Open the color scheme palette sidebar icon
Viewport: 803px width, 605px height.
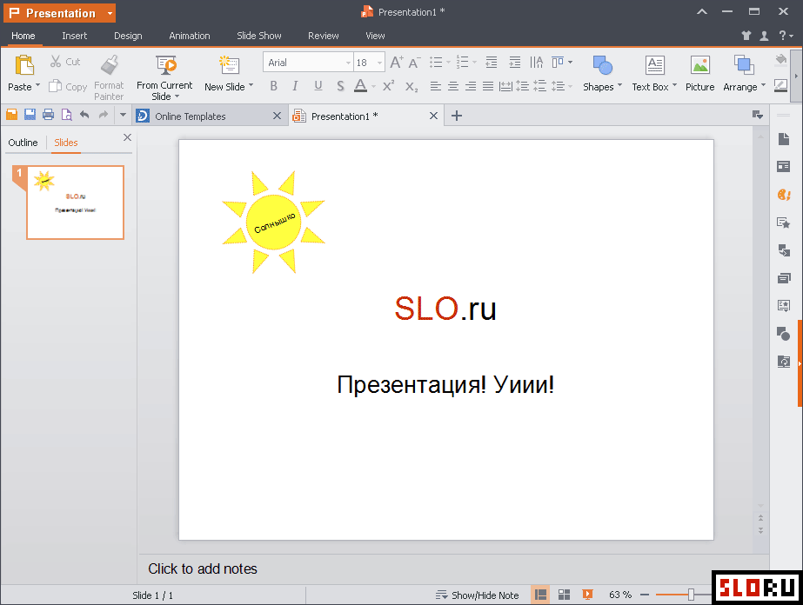pyautogui.click(x=784, y=195)
